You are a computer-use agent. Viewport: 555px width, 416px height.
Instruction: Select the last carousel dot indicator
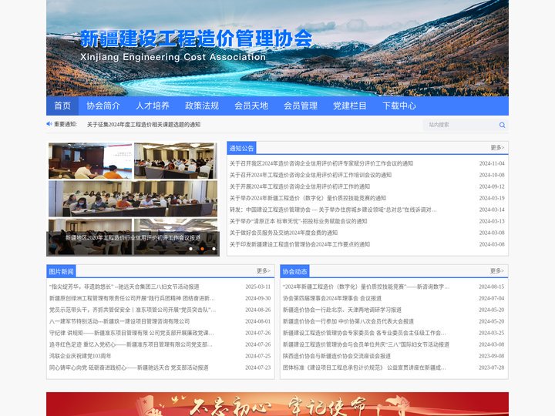(214, 249)
